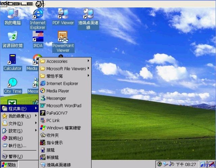The image size is (216, 168).
Task: Click the 開始 Start button
Action: pyautogui.click(x=9, y=164)
